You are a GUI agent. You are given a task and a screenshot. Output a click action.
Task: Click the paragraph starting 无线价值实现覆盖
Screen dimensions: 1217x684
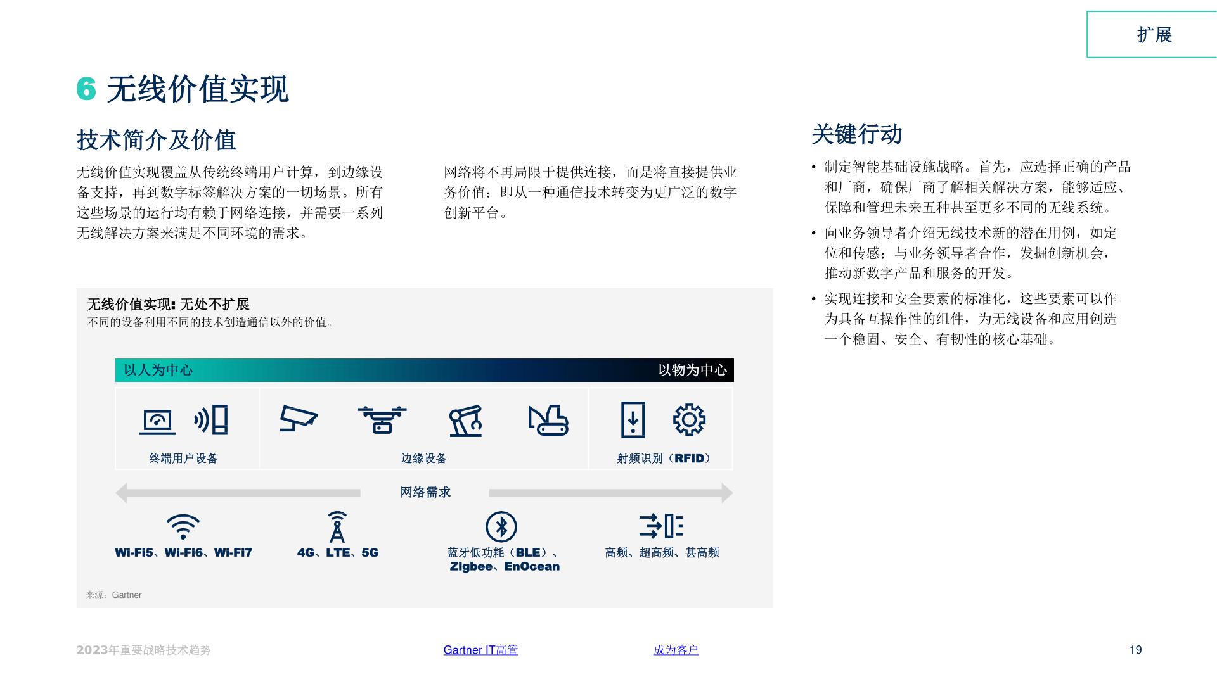click(230, 203)
